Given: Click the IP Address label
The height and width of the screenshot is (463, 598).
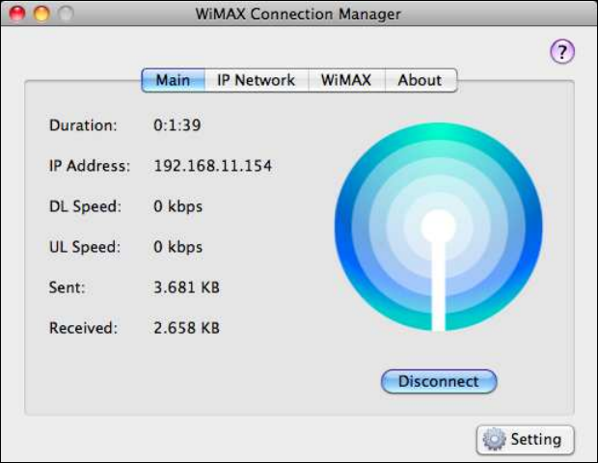Looking at the screenshot, I should 90,166.
